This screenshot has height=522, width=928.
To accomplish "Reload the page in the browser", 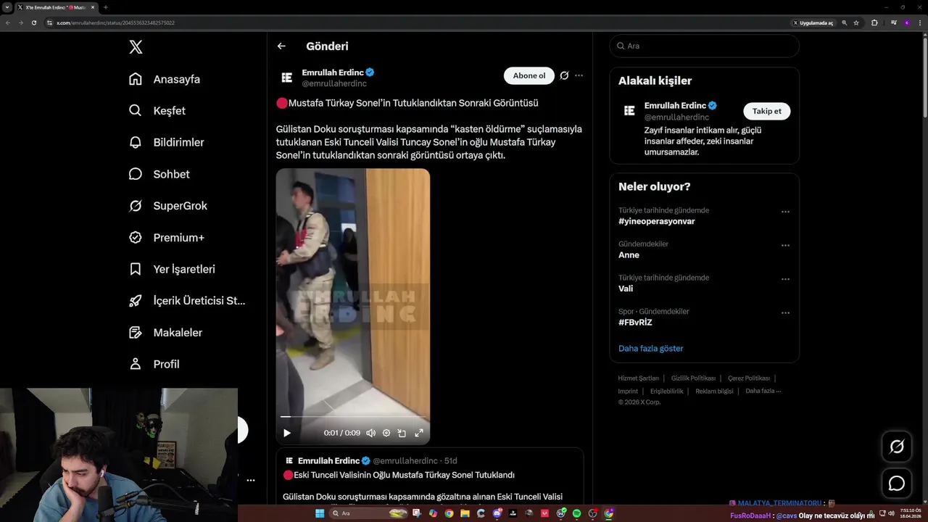I will [33, 22].
